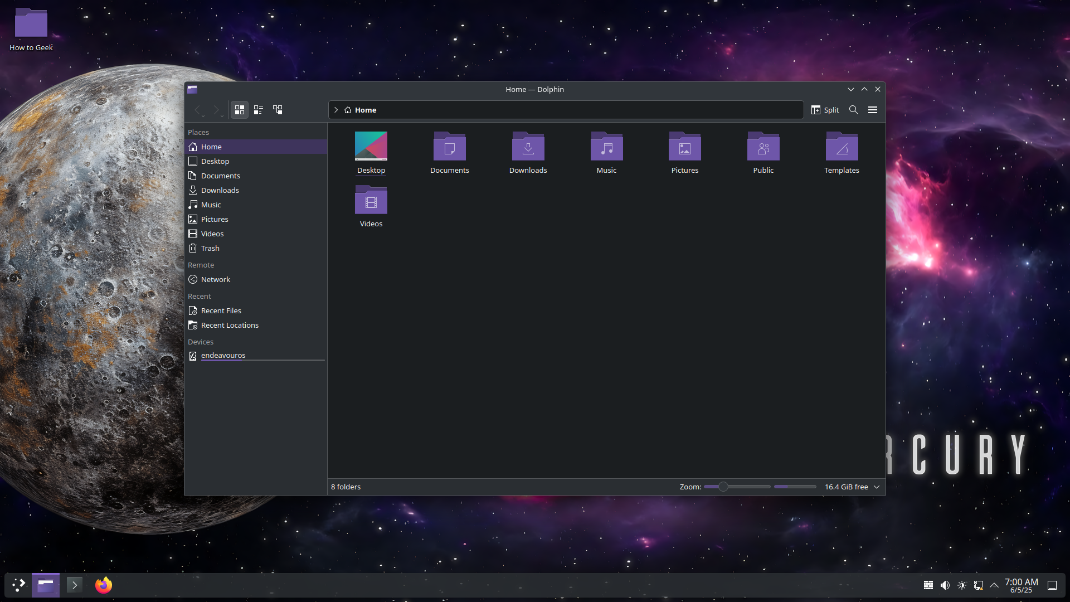This screenshot has height=602, width=1070.
Task: Select the Documents folder icon
Action: [450, 146]
